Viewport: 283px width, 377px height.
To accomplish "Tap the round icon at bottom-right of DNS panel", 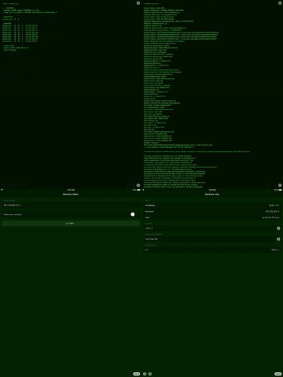I will (x=138, y=186).
